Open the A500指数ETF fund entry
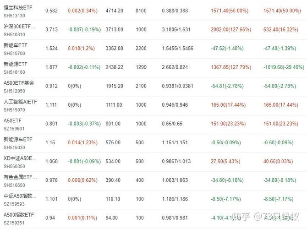Image resolution: width=307 pixels, height=229 pixels. pos(19,214)
